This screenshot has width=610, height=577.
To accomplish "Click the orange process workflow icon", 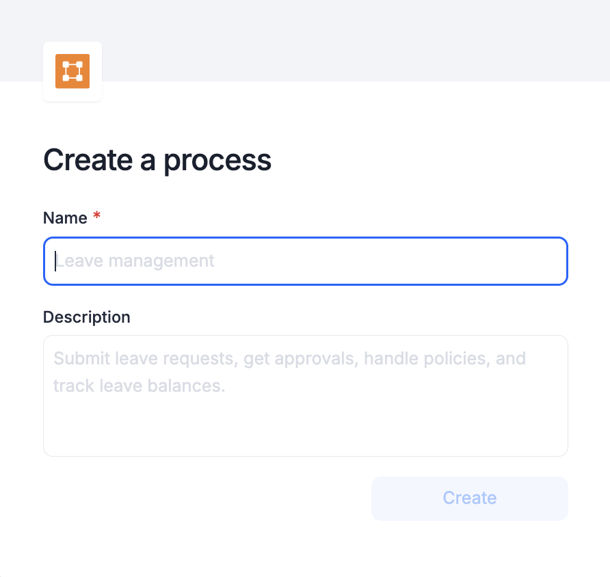I will (72, 71).
